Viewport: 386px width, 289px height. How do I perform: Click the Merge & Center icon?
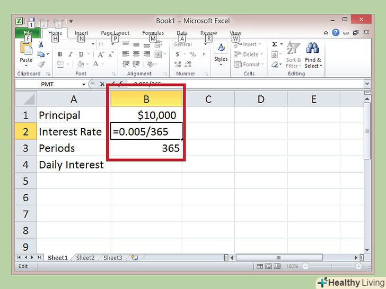tap(159, 54)
